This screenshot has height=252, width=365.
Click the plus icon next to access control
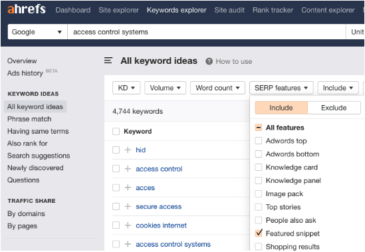[128, 169]
